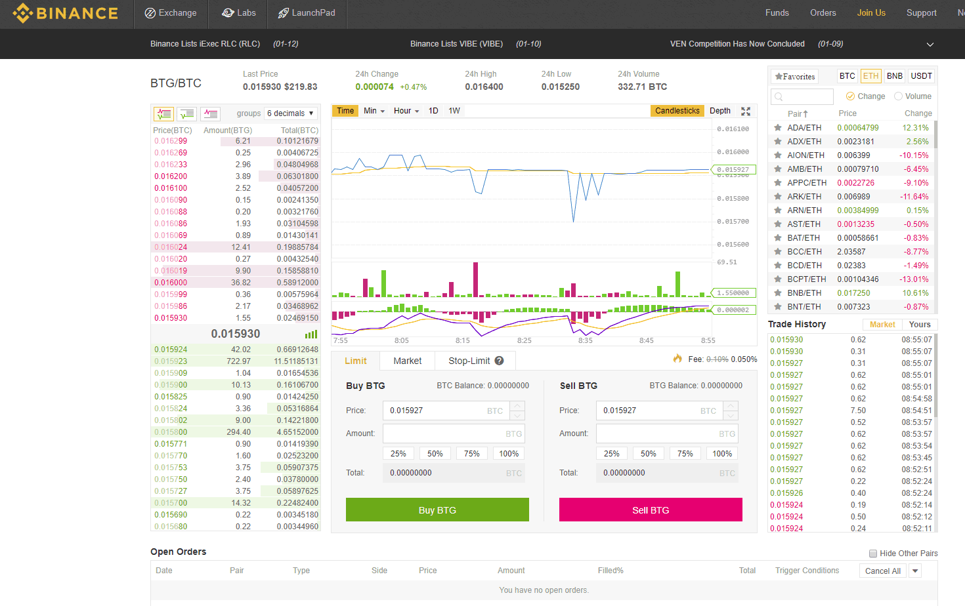This screenshot has height=606, width=965.
Task: Set sell amount to 100%
Action: [722, 454]
